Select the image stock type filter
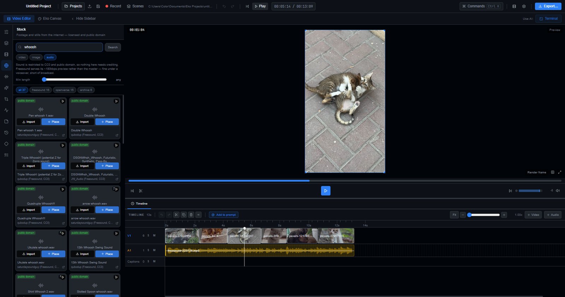Screen dimensions: 565x297 pos(36,57)
